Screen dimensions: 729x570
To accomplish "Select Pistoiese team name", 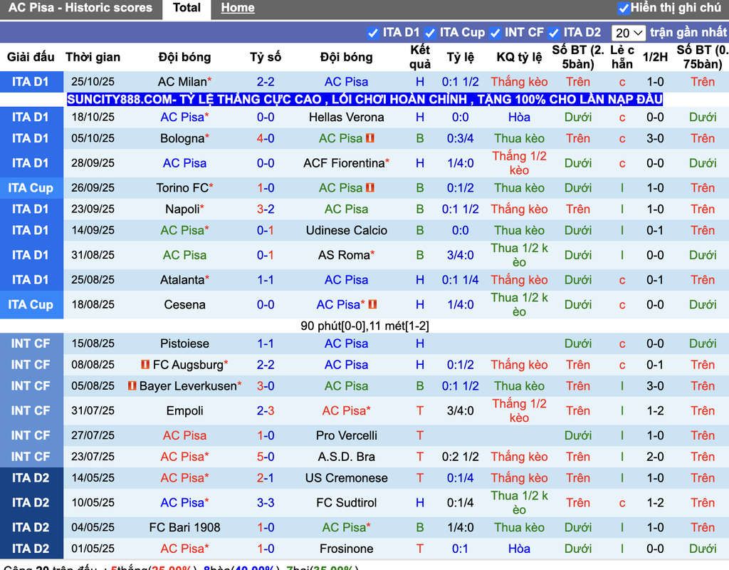I will coord(184,343).
